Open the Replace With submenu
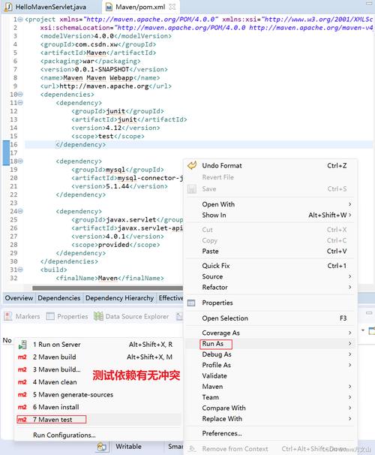This screenshot has width=375, height=455. (270, 419)
